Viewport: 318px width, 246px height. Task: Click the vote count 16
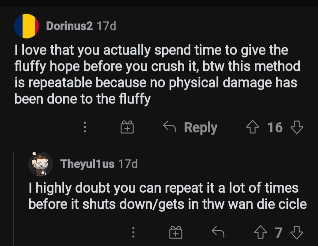tap(275, 127)
